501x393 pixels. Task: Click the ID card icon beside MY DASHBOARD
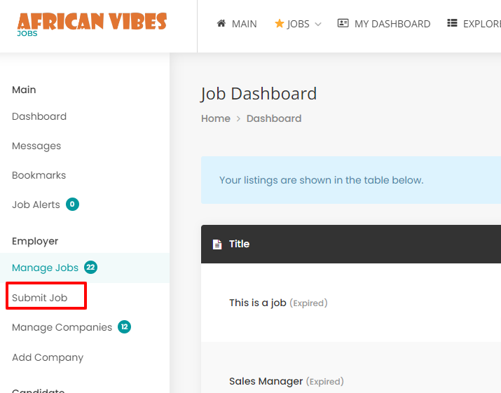tap(343, 23)
